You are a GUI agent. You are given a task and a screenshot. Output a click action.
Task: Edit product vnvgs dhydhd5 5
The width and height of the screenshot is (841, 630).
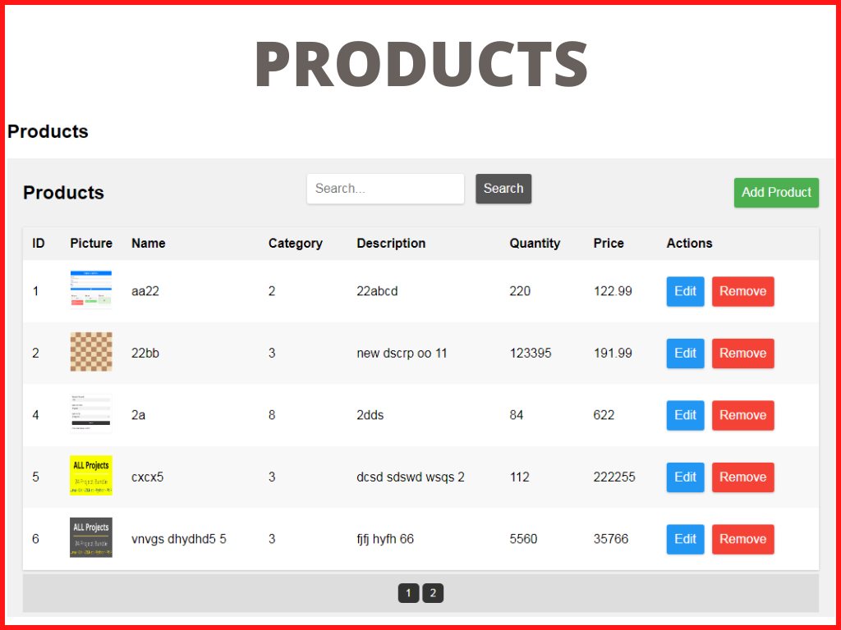pos(685,539)
